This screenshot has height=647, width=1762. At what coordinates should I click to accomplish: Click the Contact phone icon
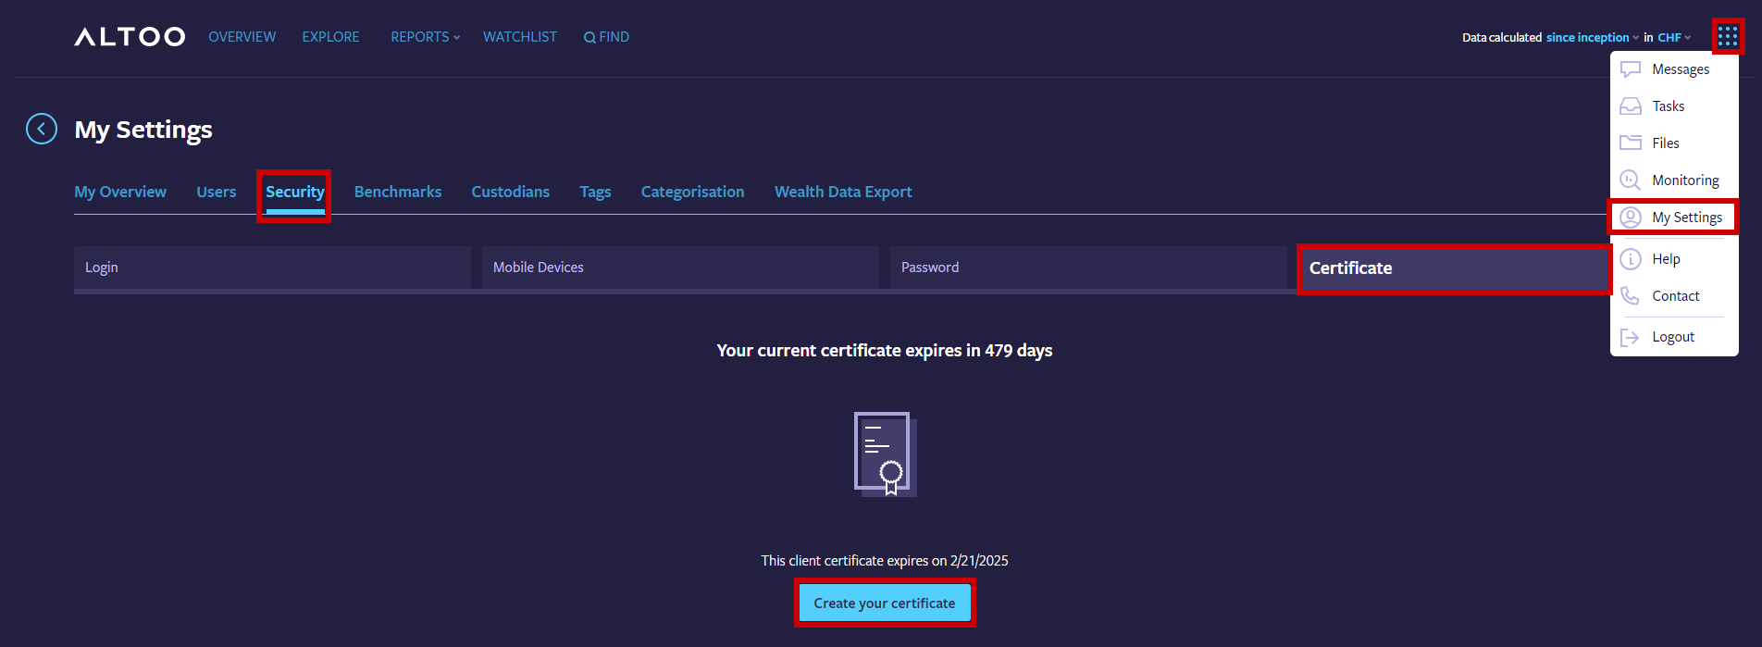1631,296
